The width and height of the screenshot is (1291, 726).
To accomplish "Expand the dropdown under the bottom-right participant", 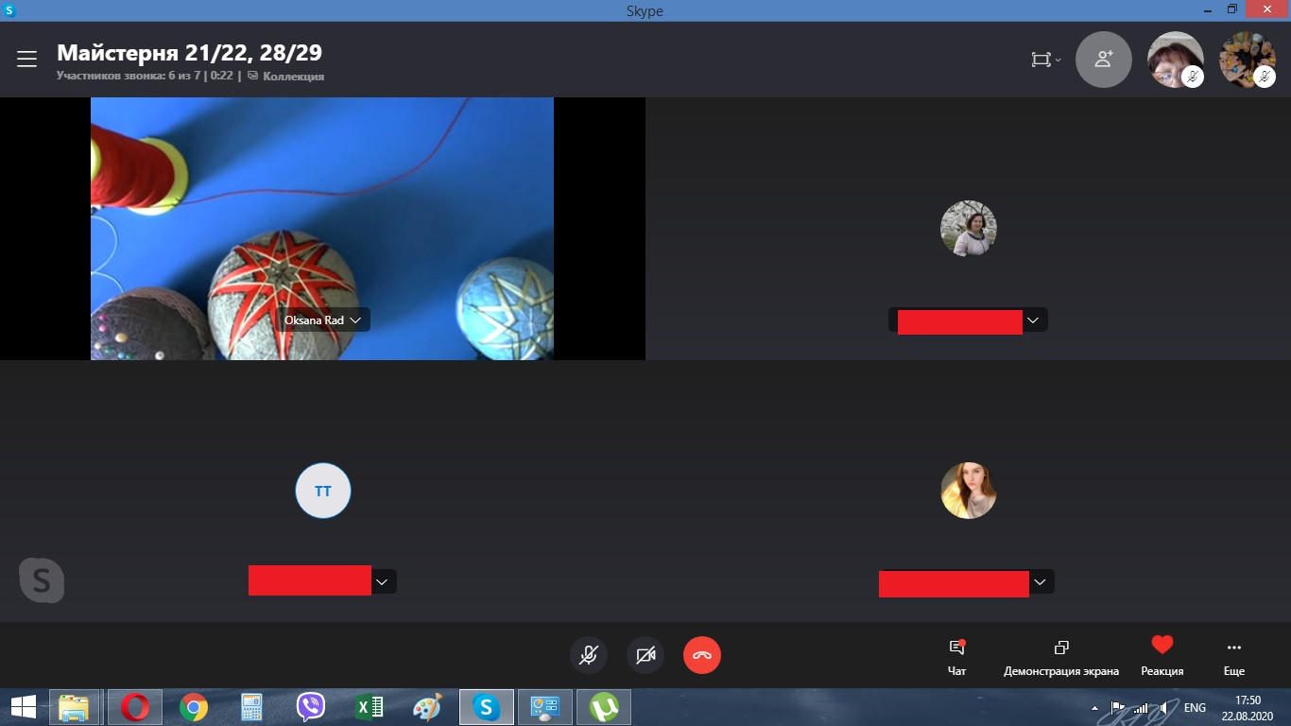I will pos(1040,581).
